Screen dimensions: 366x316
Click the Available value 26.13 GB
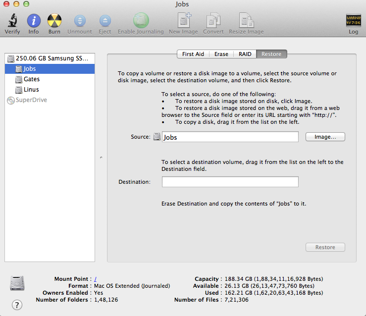pyautogui.click(x=269, y=286)
